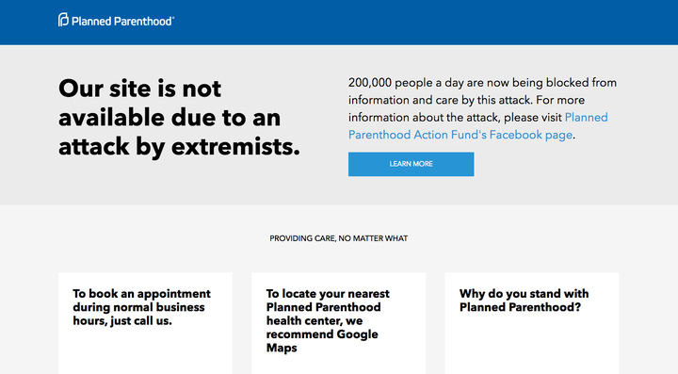This screenshot has height=374, width=678.
Task: Click the Planned Parenthood logo symbol
Action: tap(63, 20)
